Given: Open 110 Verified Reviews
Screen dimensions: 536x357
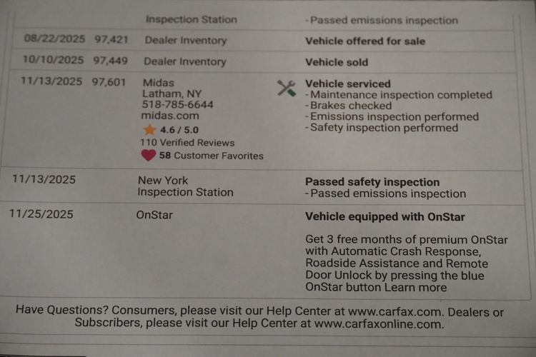Looking at the screenshot, I should 187,143.
